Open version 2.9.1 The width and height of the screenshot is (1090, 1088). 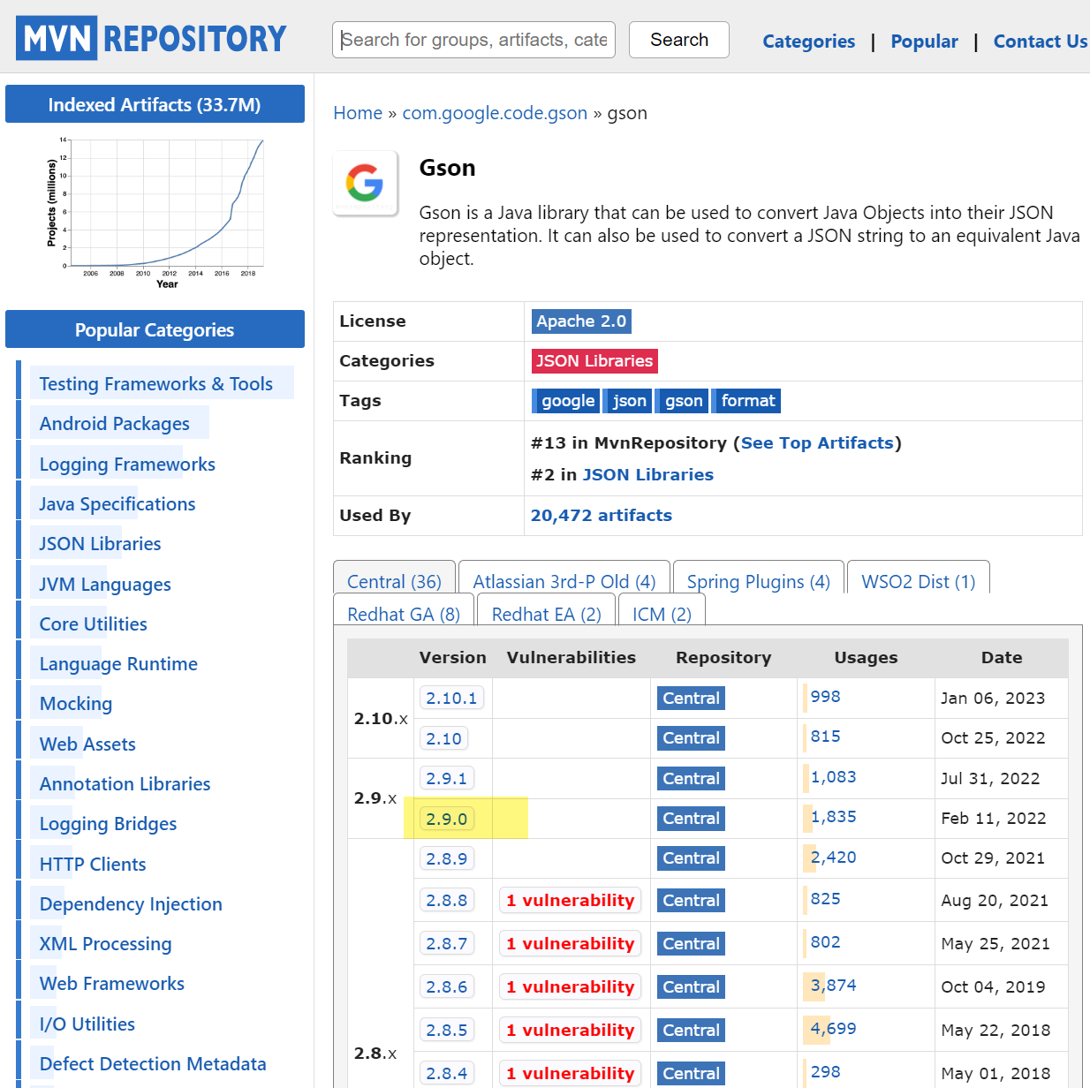(x=446, y=779)
